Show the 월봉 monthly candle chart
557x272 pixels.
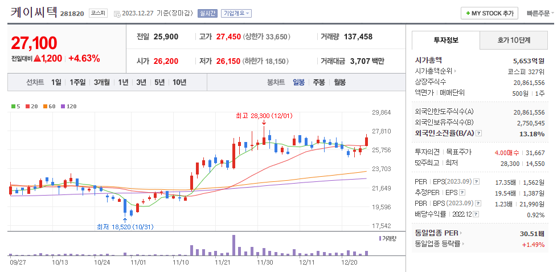[x=339, y=83]
